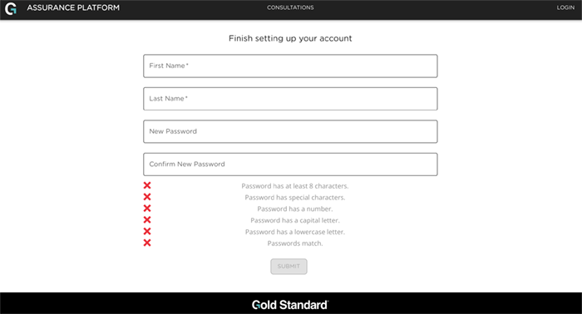Screen dimensions: 582x314
Task: Click red X beside capital letter rule
Action: [x=147, y=220]
